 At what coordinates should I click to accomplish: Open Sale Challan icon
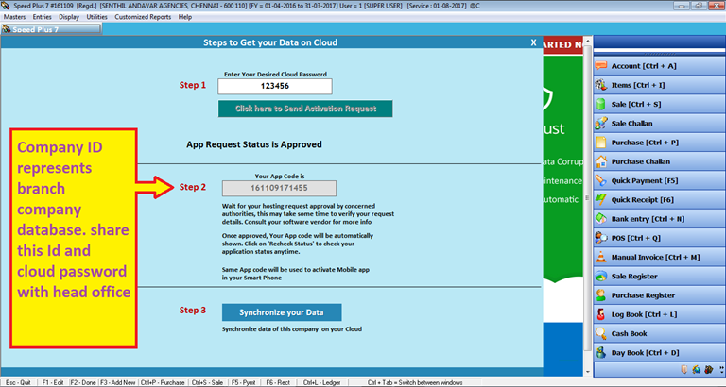click(x=601, y=124)
